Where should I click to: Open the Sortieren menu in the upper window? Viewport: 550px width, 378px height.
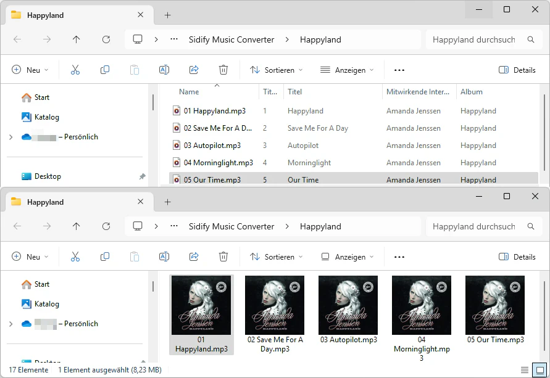pos(276,70)
